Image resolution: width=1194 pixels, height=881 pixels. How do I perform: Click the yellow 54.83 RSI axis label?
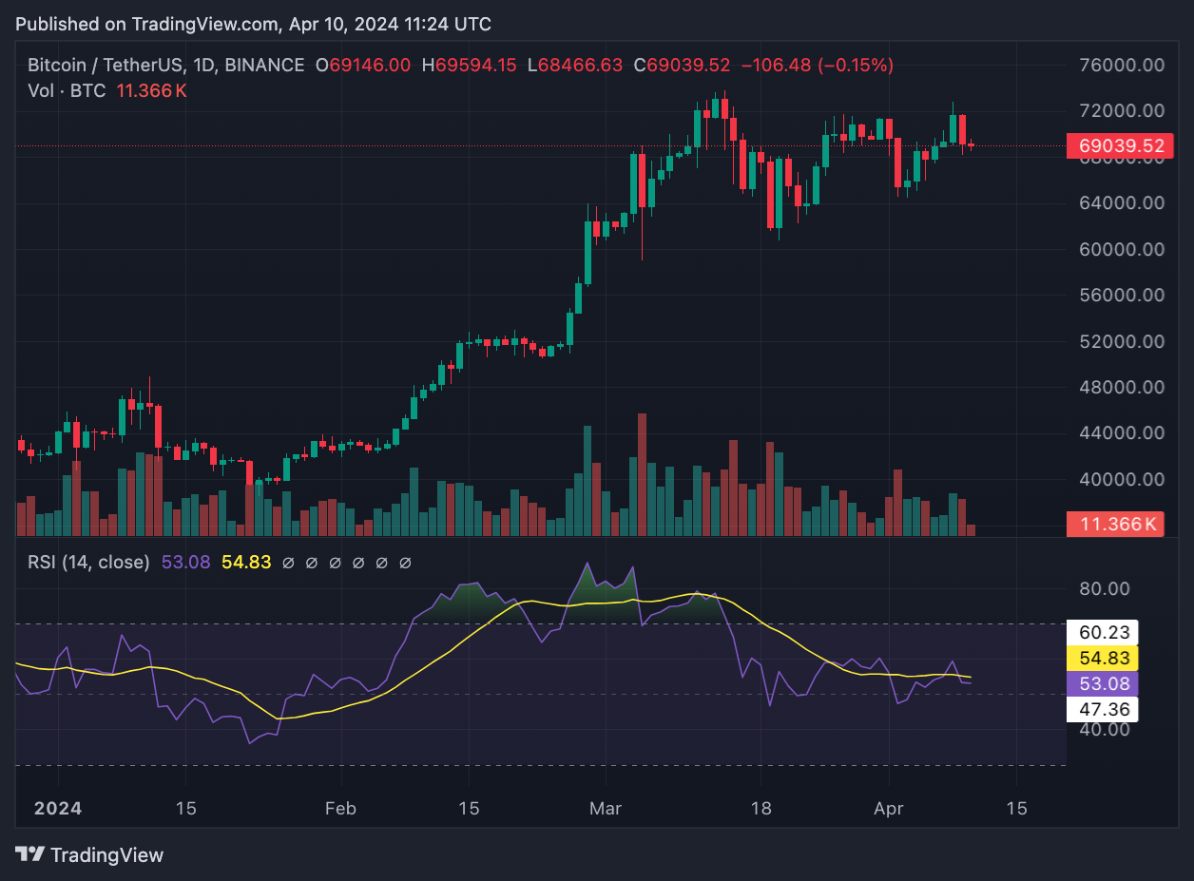tap(1103, 658)
